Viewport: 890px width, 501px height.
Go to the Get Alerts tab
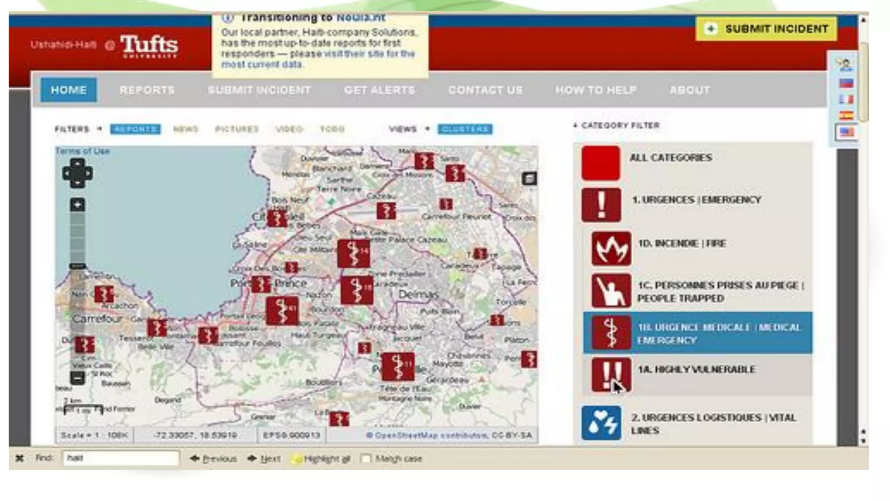(379, 90)
